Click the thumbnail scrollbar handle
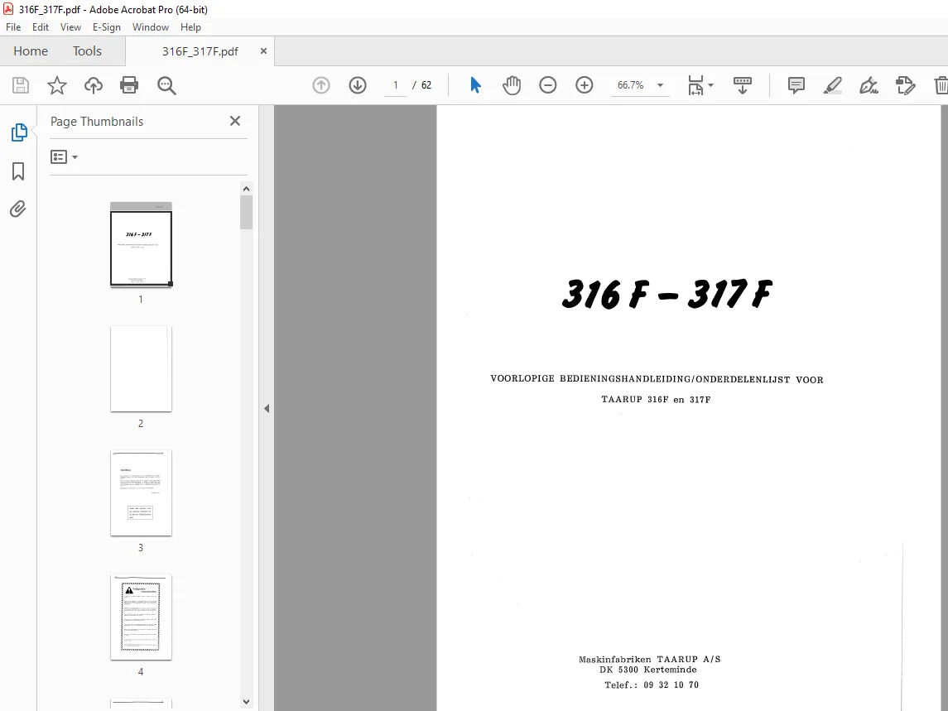 click(246, 212)
